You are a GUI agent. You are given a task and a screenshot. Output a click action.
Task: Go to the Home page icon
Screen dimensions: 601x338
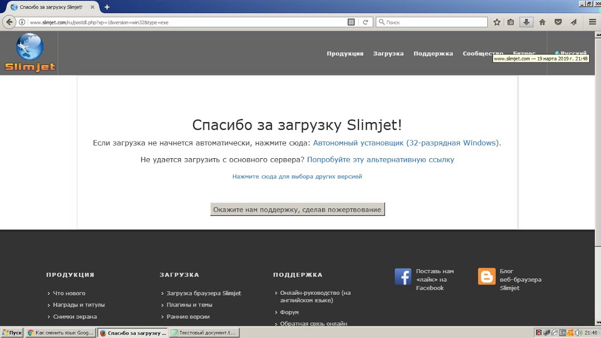coord(542,22)
